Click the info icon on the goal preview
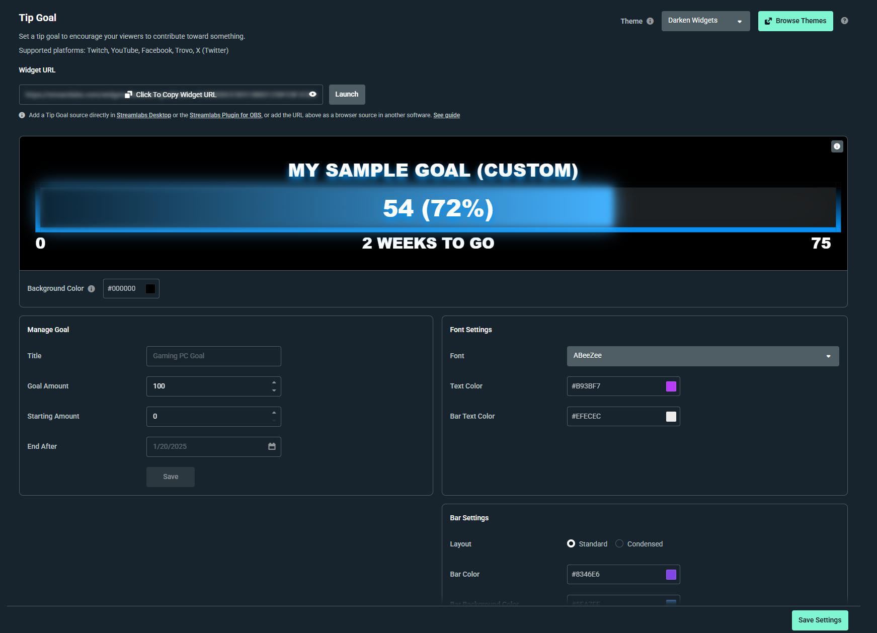Viewport: 877px width, 633px height. pos(837,146)
